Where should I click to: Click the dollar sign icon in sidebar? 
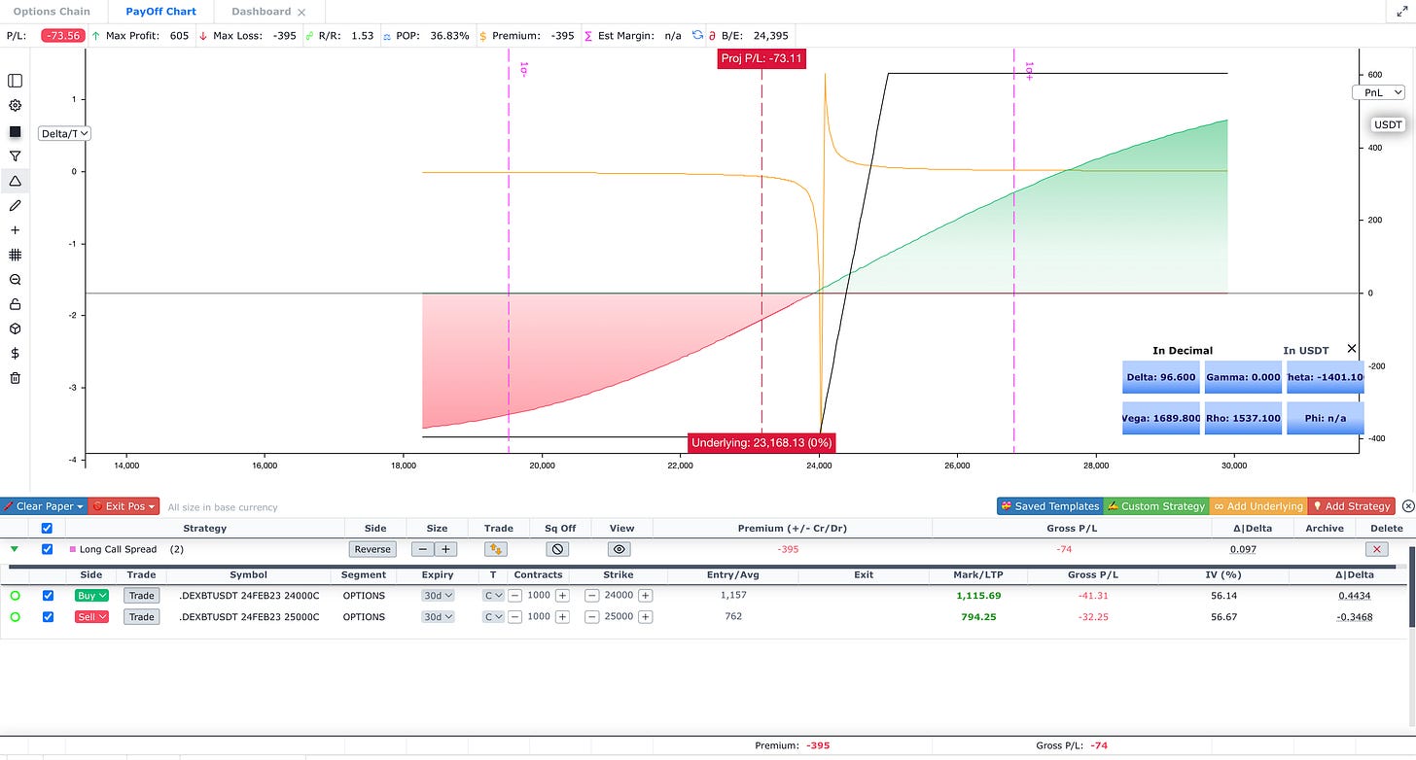(15, 354)
